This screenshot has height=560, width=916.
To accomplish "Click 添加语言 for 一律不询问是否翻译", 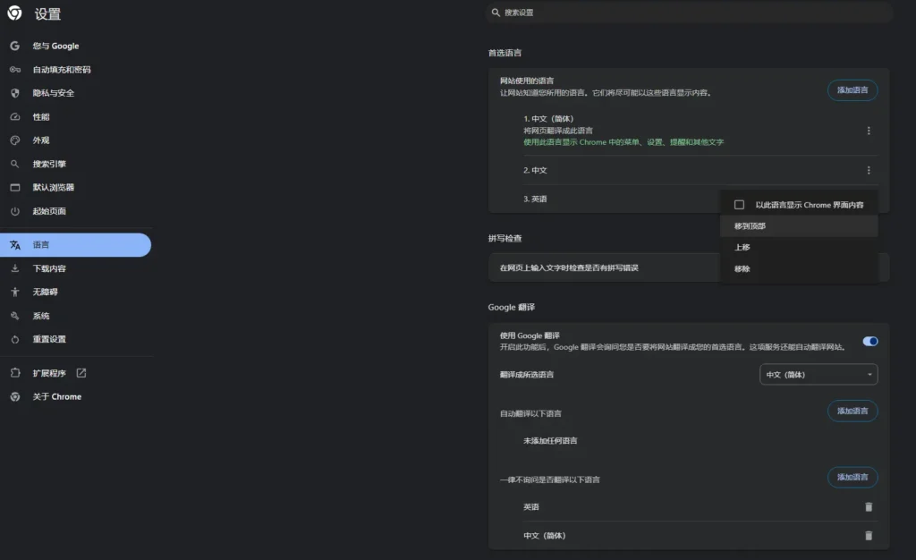I will click(852, 477).
